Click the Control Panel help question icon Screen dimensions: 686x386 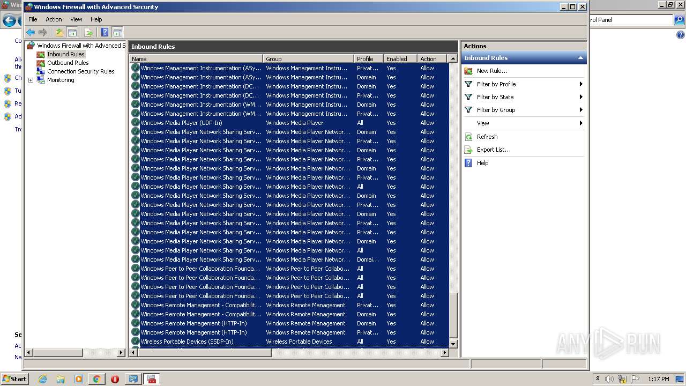681,35
